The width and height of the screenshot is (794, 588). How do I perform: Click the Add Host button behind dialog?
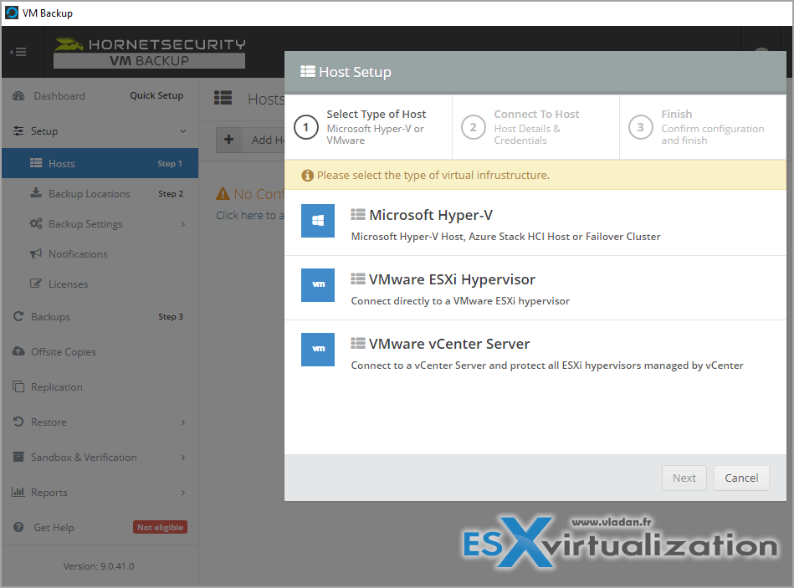point(251,140)
